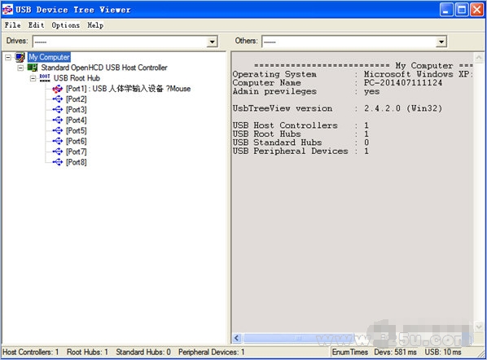Open the Drives dropdown arrow
487x360 pixels.
click(212, 42)
